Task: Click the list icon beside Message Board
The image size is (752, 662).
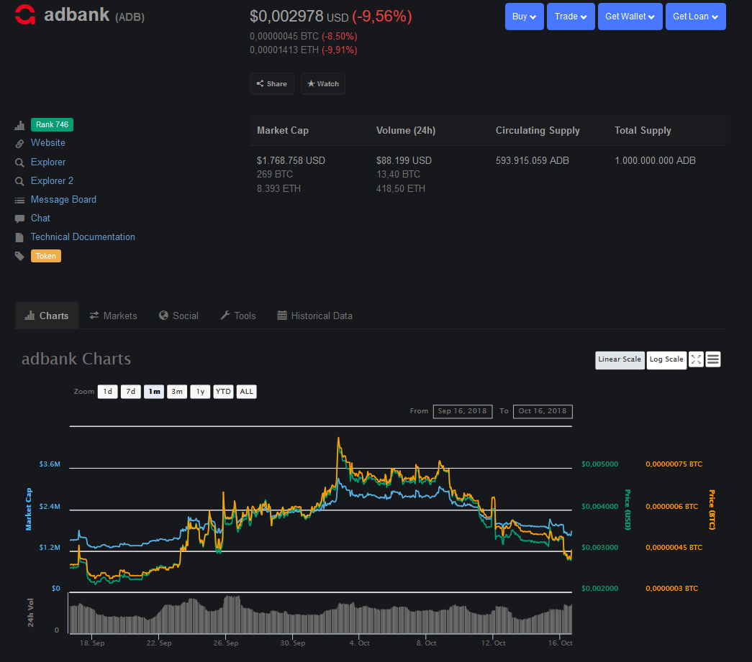Action: (19, 201)
